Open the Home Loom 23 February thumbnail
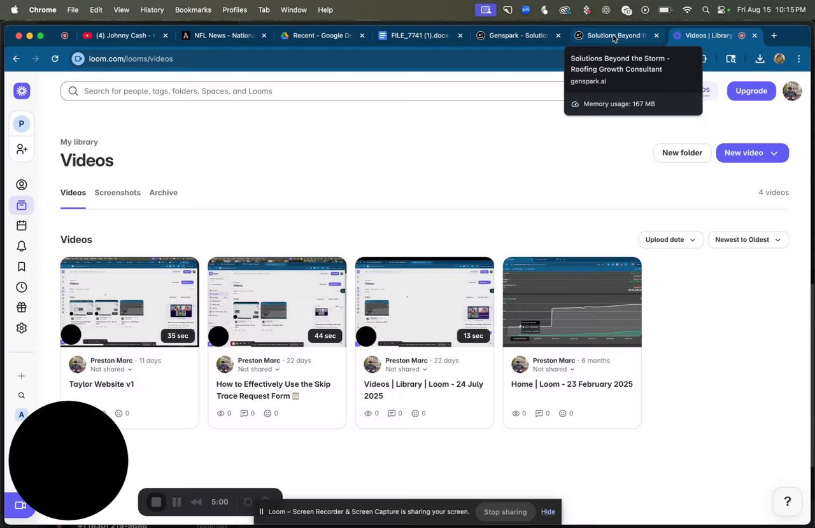Screen dimensions: 815x528 (572, 302)
